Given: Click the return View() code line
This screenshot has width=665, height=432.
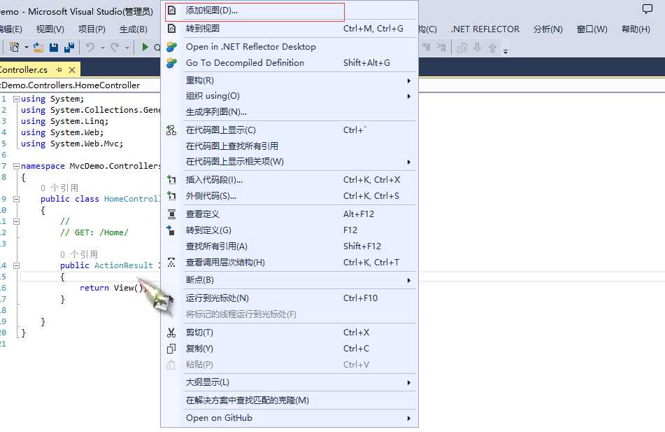Looking at the screenshot, I should 113,288.
